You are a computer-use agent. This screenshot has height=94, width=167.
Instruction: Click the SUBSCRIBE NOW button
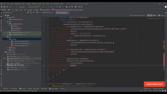154,84
